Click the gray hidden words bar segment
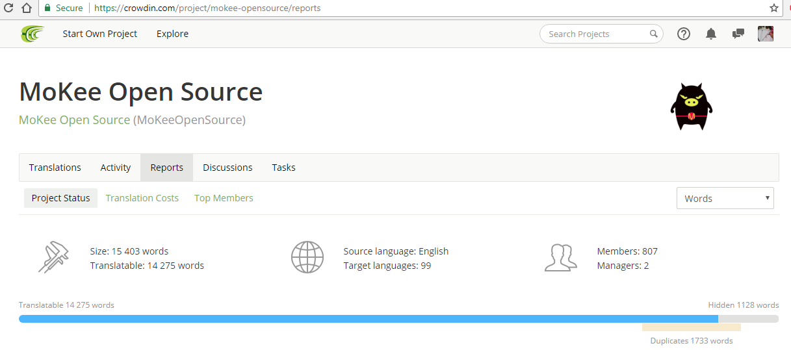Image resolution: width=791 pixels, height=350 pixels. [x=748, y=319]
